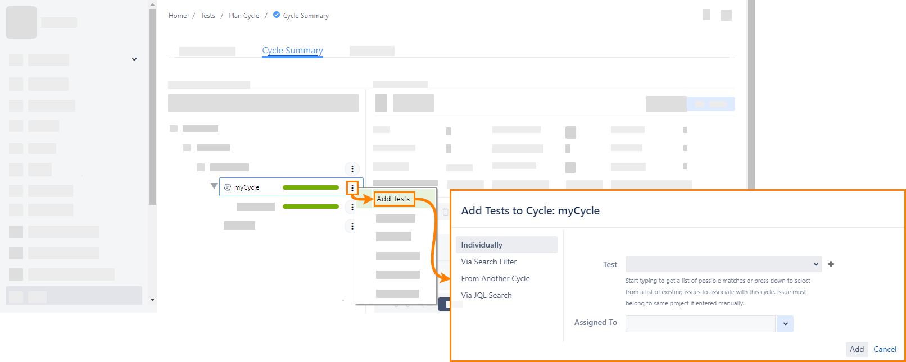Click progress bar of myCycle's child row
The width and height of the screenshot is (906, 362).
[311, 207]
